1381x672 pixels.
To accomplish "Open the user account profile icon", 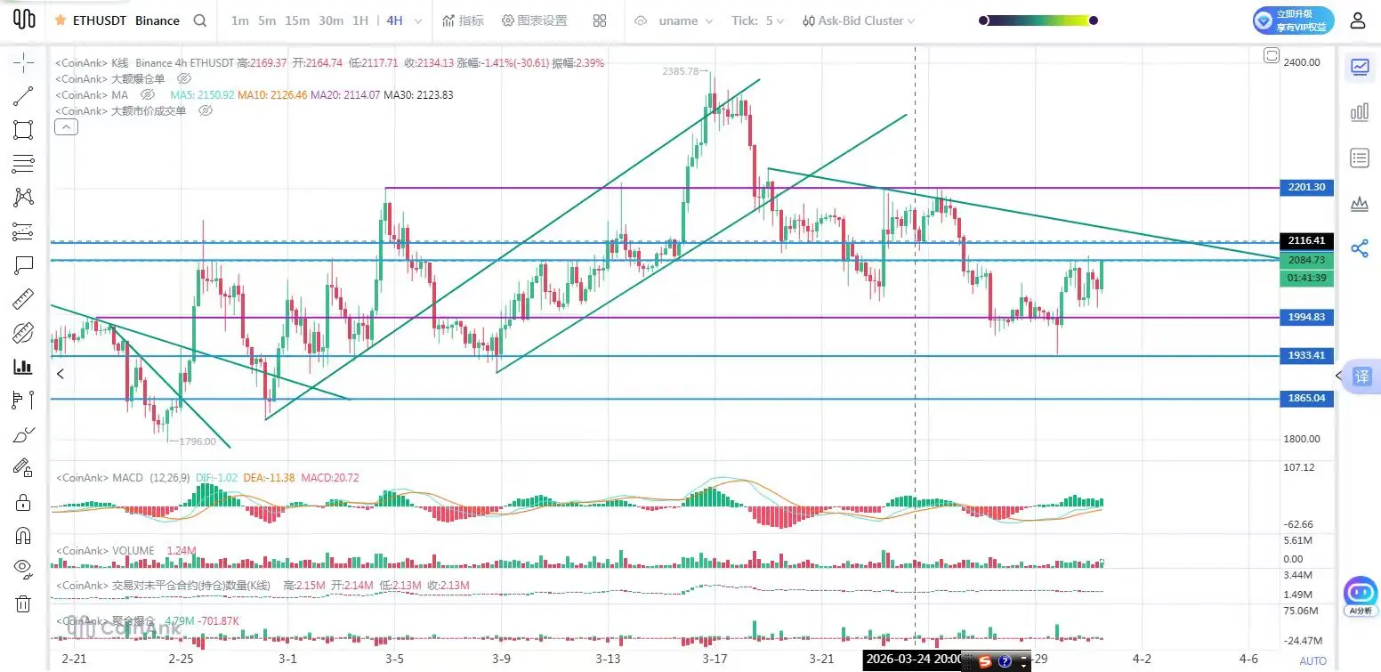I will (1357, 20).
